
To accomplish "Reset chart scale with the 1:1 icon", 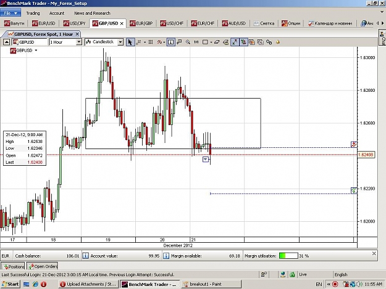I will pos(196,43).
